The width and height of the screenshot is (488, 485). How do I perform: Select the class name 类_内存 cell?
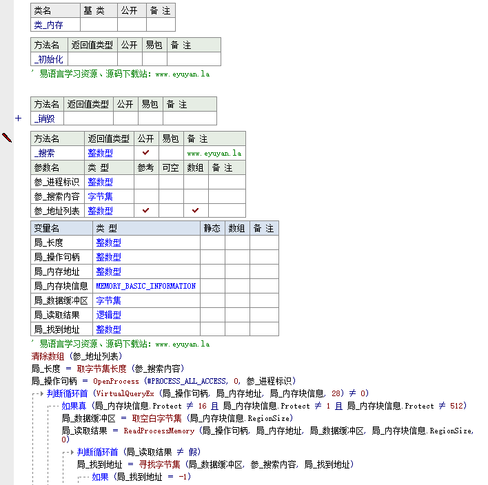tap(55, 25)
